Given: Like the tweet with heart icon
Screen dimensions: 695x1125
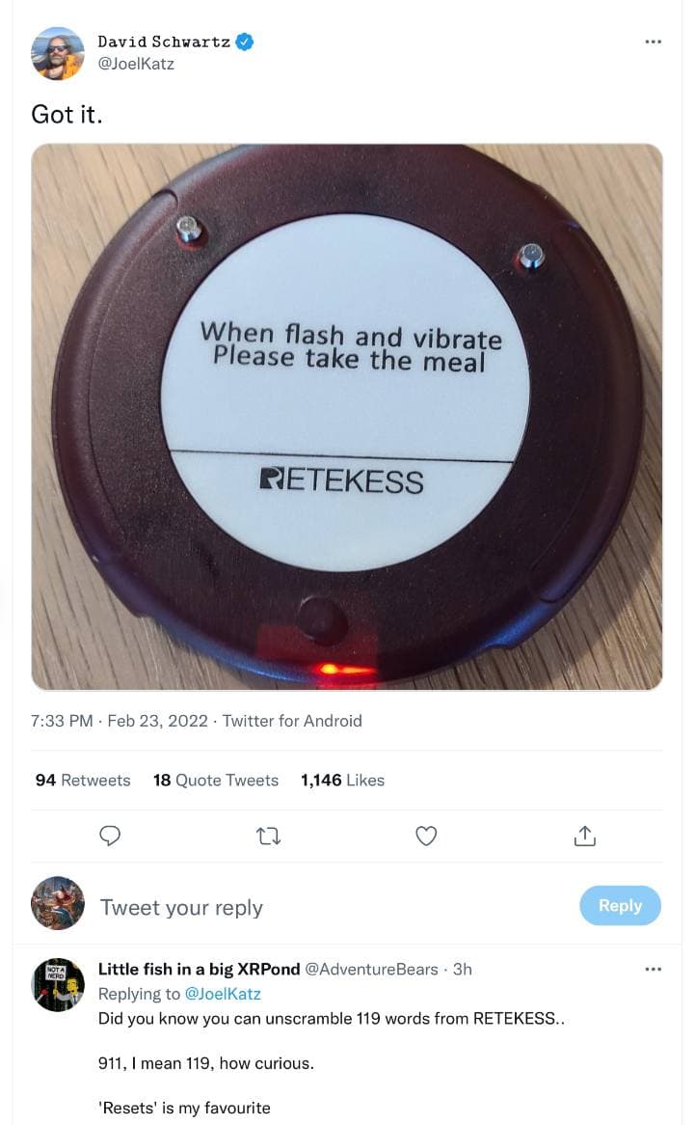Looking at the screenshot, I should (426, 837).
